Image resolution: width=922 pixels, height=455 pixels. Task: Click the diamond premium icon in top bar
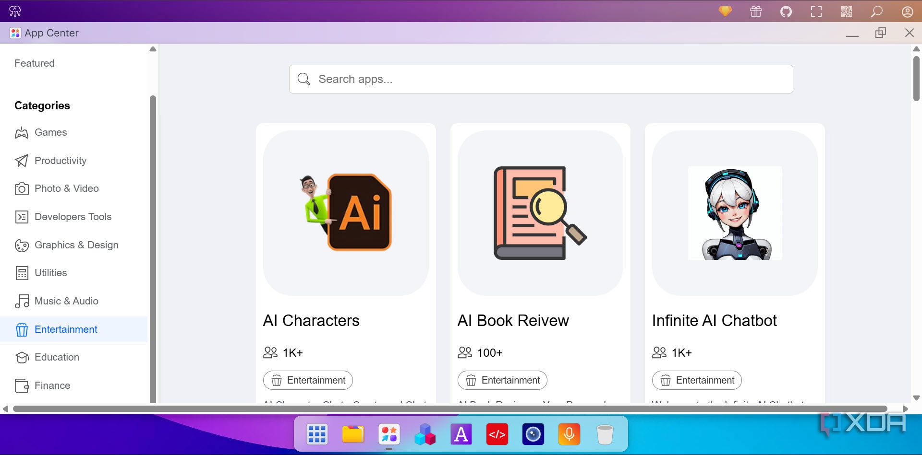725,11
